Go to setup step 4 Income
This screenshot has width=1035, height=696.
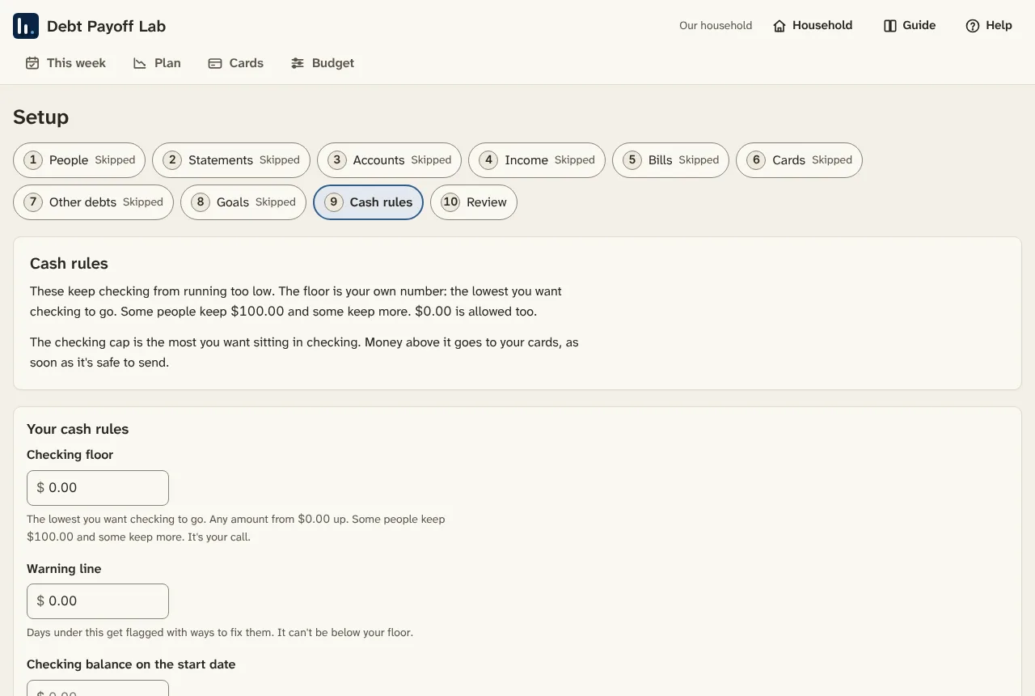tap(537, 160)
